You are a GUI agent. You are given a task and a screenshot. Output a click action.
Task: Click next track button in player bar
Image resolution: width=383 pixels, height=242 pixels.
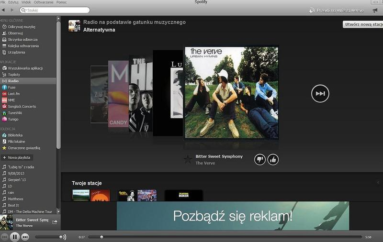tap(25, 237)
